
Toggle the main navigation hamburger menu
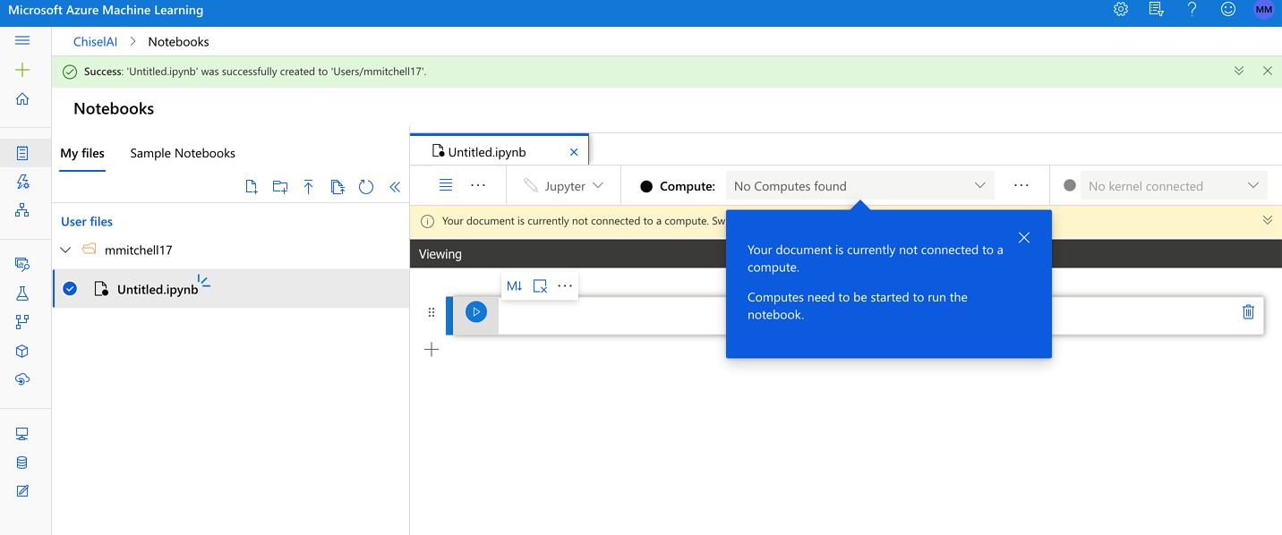[x=21, y=39]
